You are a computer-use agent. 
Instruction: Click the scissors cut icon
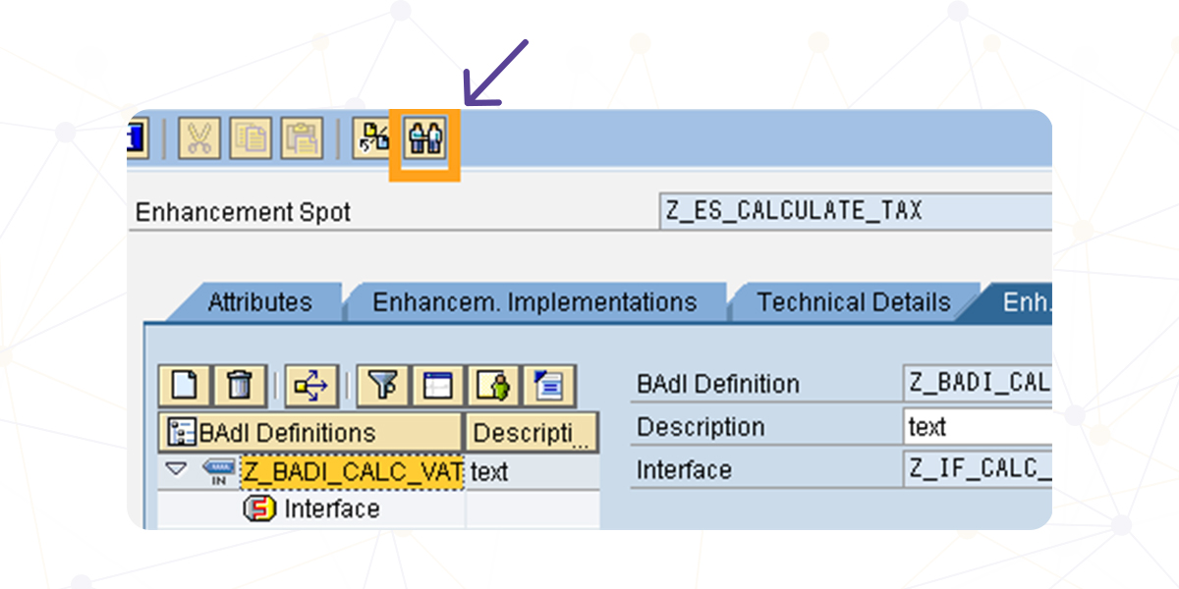coord(198,139)
